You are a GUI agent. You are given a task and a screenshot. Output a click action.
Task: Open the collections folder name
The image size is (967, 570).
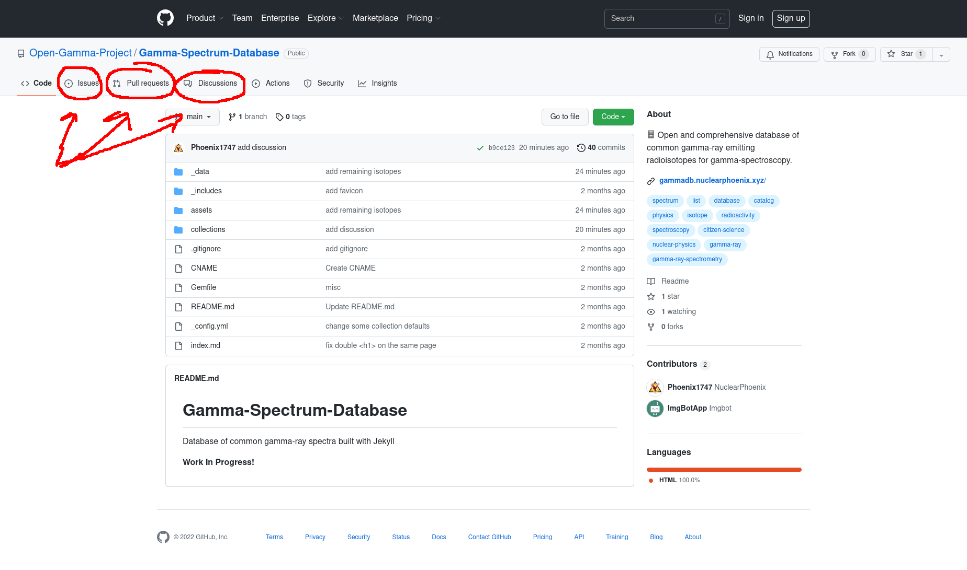click(x=208, y=230)
